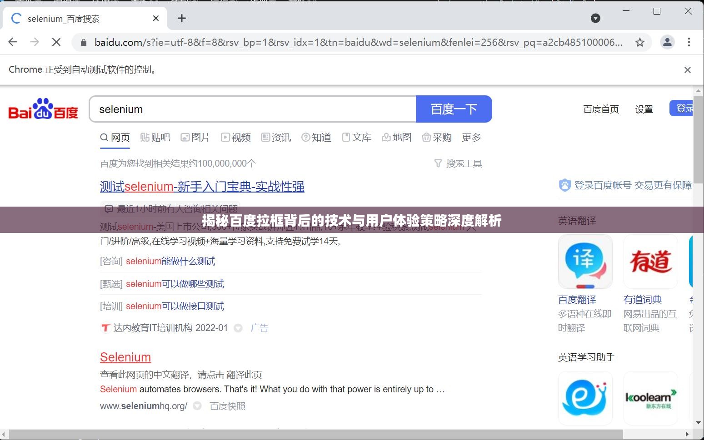Click the Baidu logo
The height and width of the screenshot is (440, 704).
[x=43, y=109]
